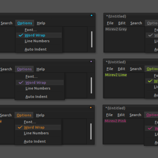Click the scrollbar in blue theme window
This screenshot has width=158, height=158.
pos(92,39)
